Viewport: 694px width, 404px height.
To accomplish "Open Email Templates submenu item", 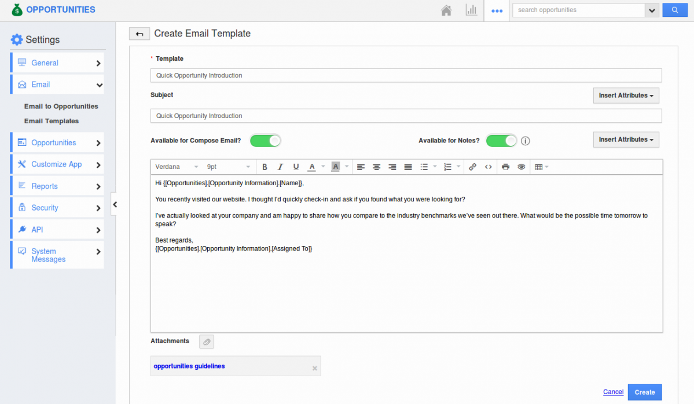I will tap(52, 121).
